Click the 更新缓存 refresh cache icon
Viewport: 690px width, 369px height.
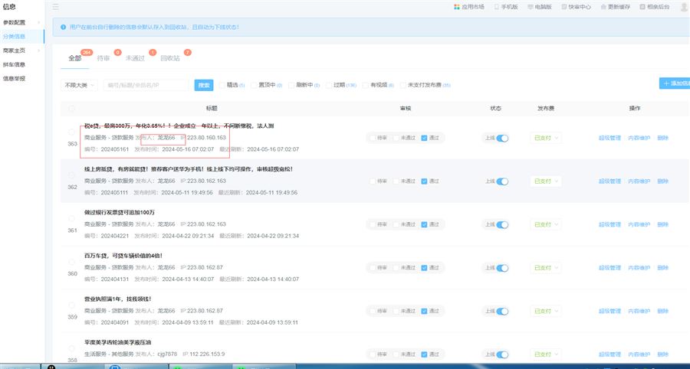(602, 7)
